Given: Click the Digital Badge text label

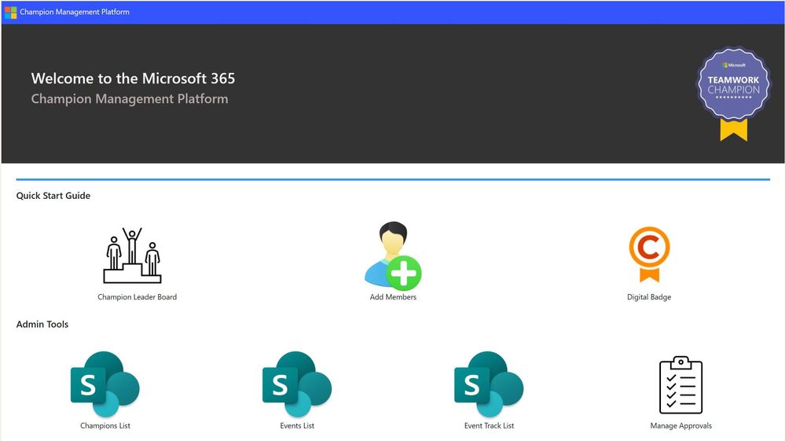Looking at the screenshot, I should (x=649, y=297).
